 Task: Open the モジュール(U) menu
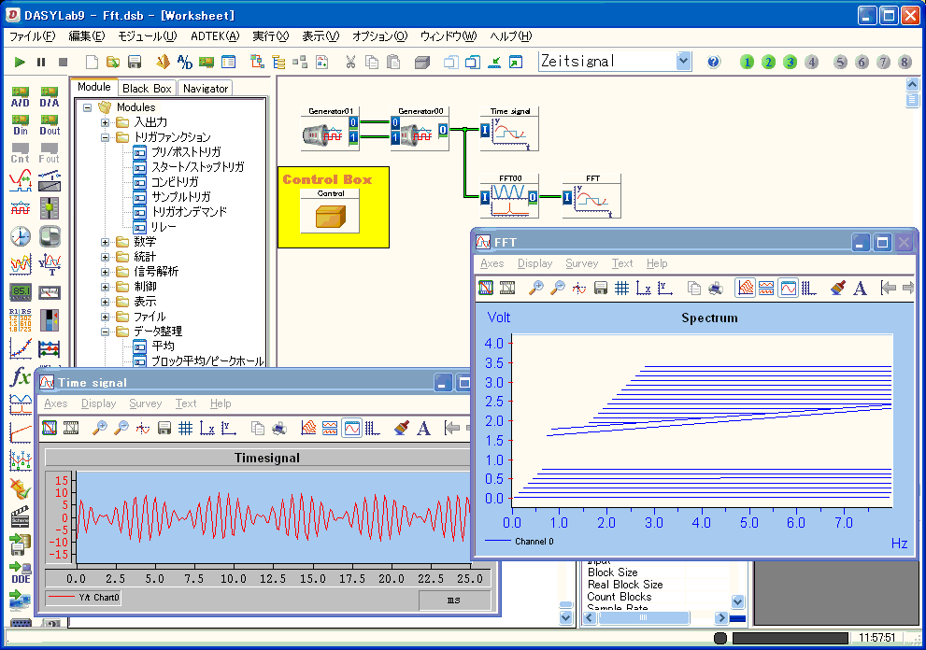click(x=147, y=36)
